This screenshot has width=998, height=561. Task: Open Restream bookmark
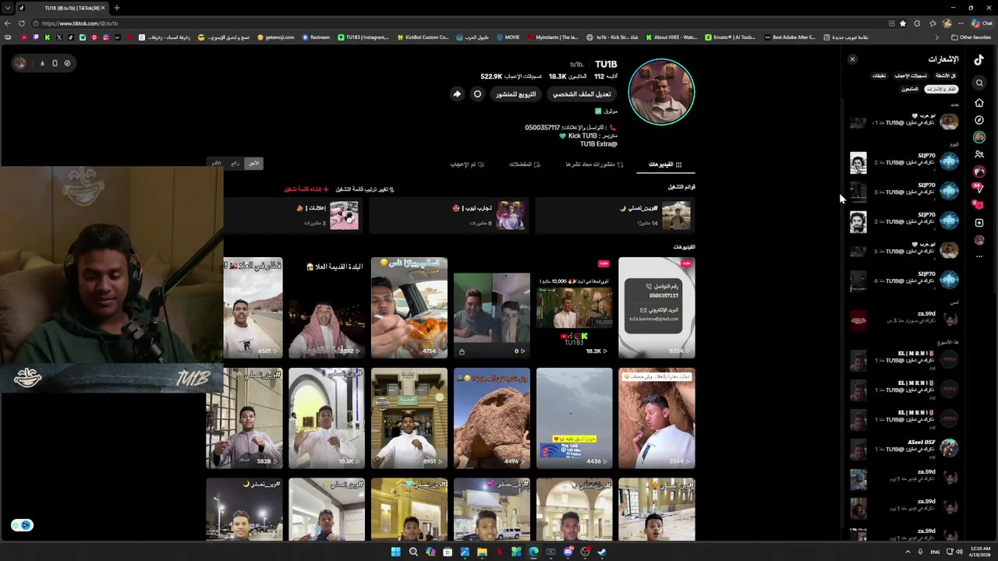pyautogui.click(x=316, y=37)
